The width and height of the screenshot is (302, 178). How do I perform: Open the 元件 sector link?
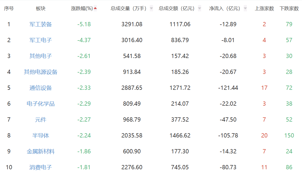tap(41, 120)
